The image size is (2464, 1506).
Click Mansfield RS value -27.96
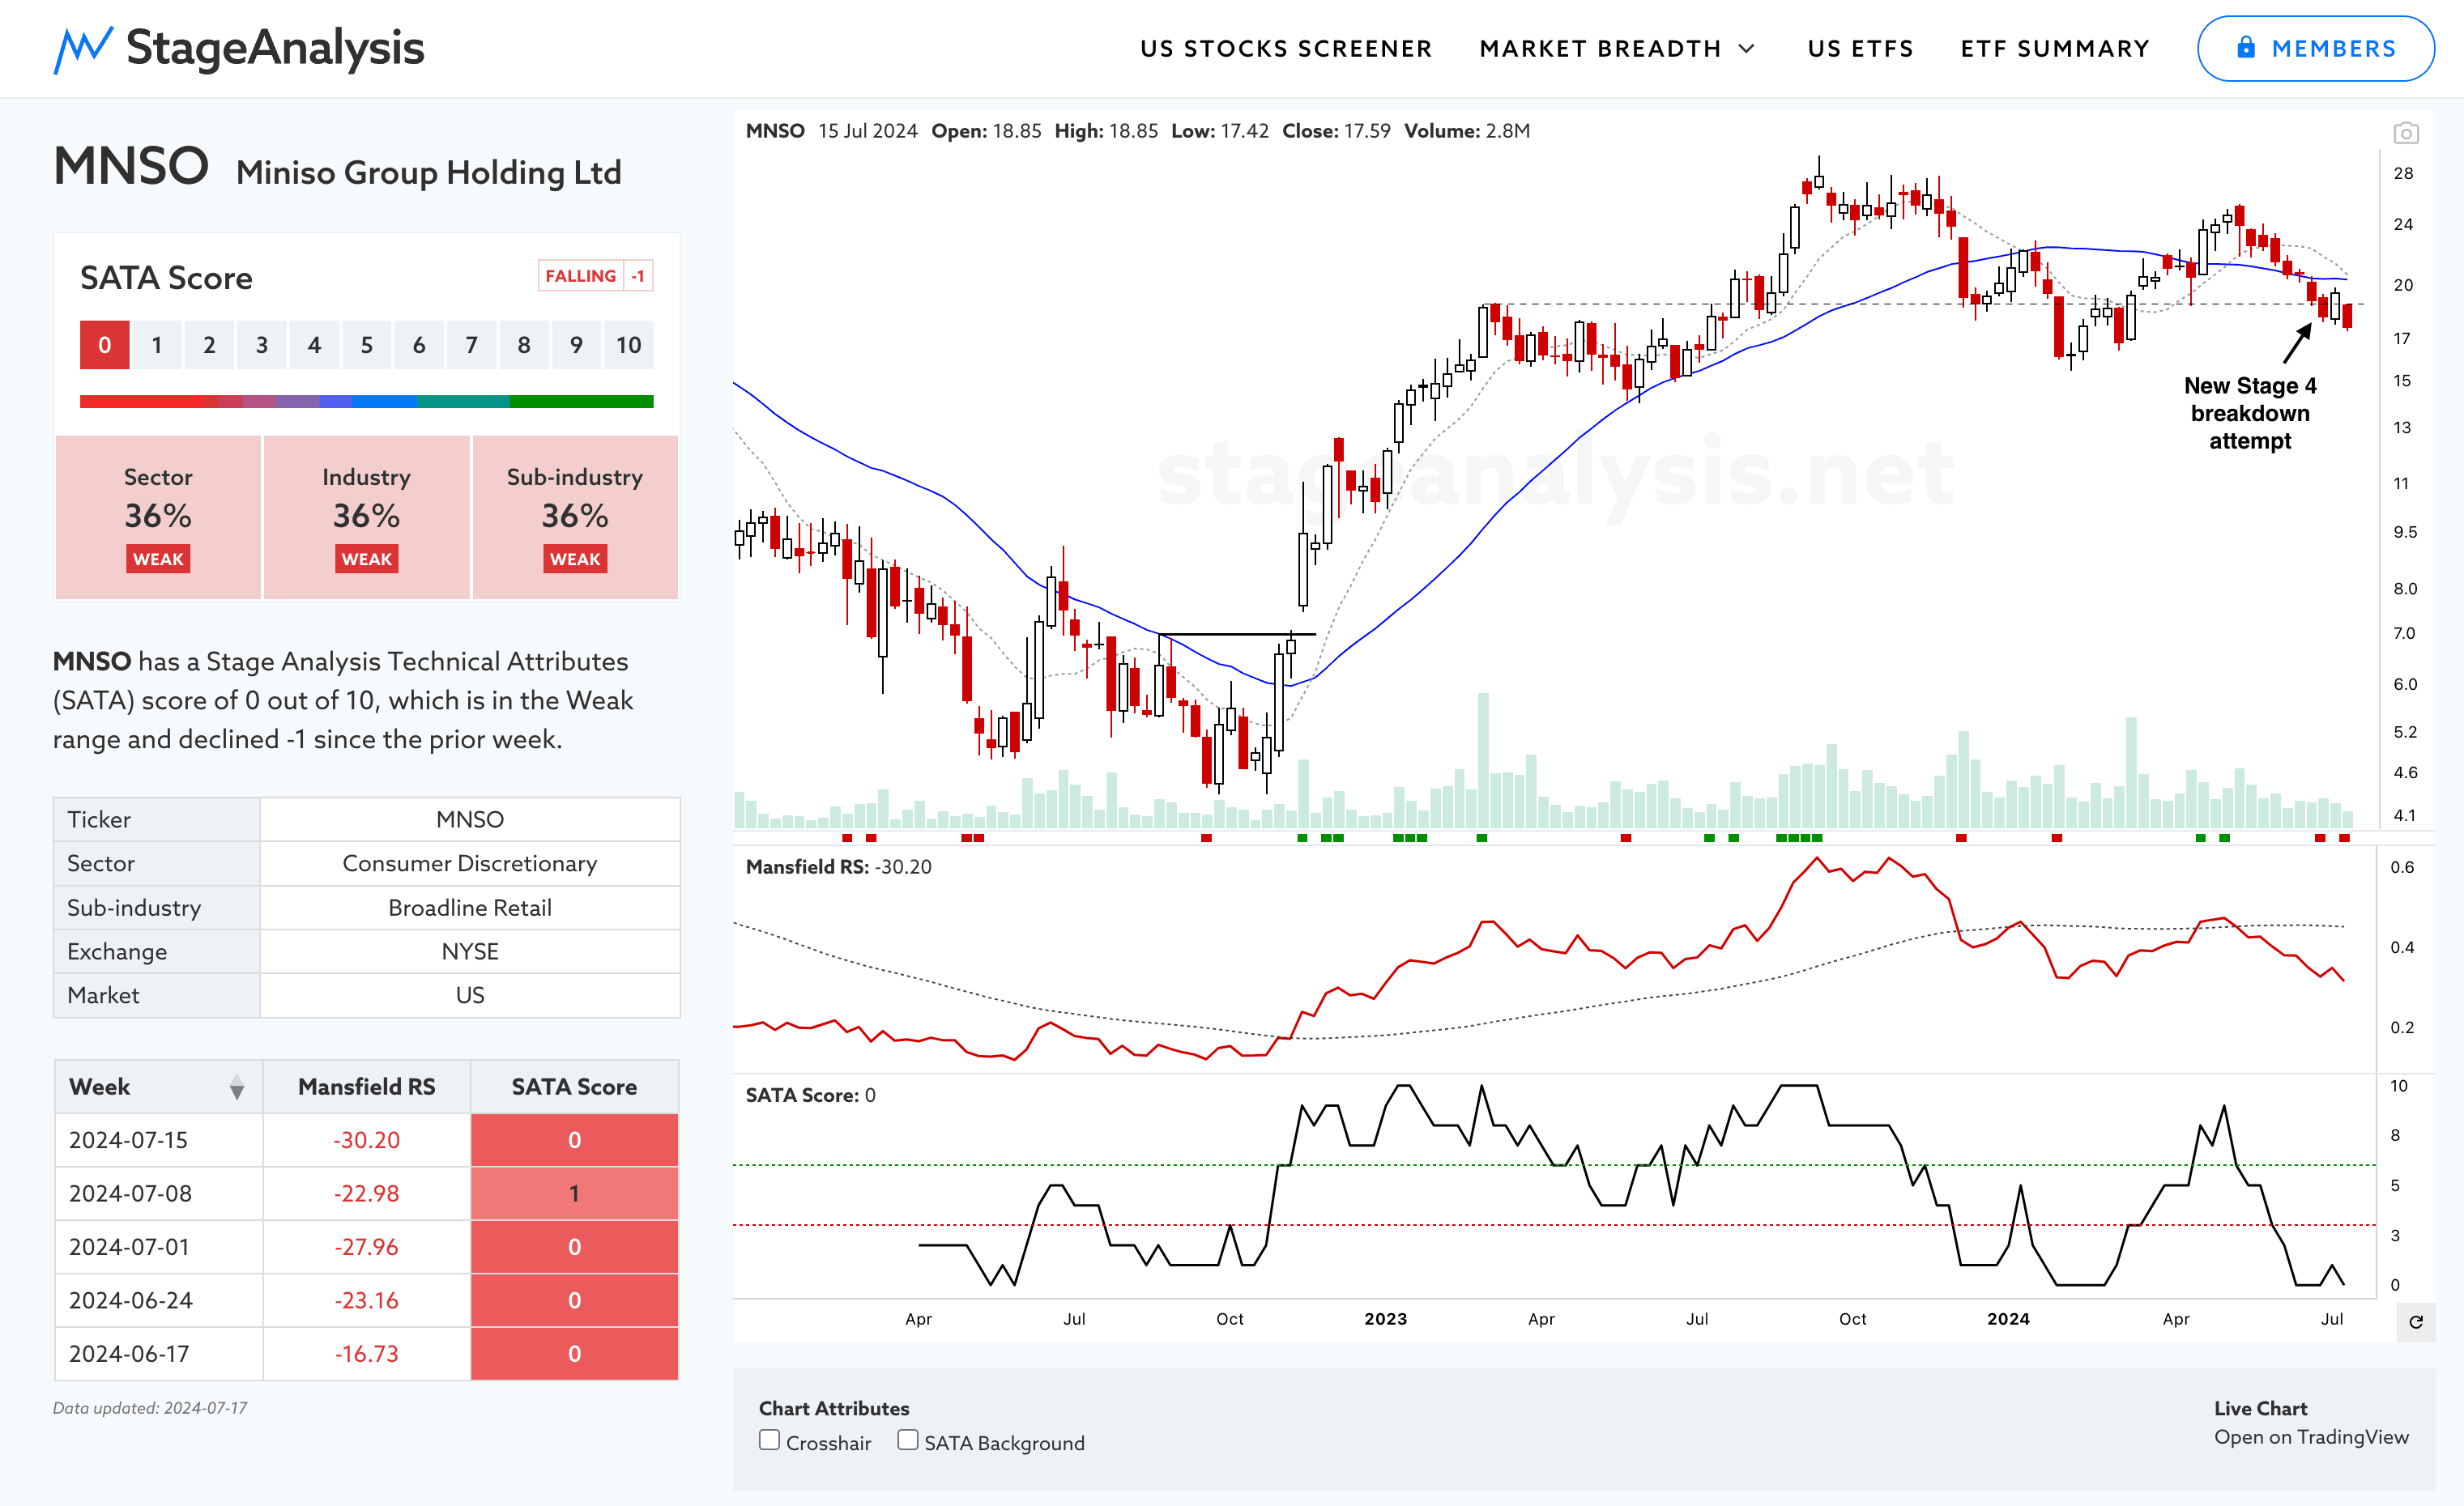click(367, 1247)
